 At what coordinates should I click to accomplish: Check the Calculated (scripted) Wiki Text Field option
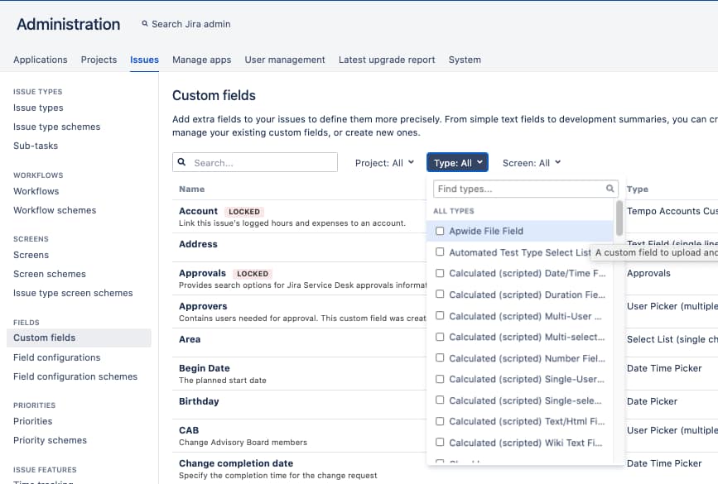pos(440,442)
